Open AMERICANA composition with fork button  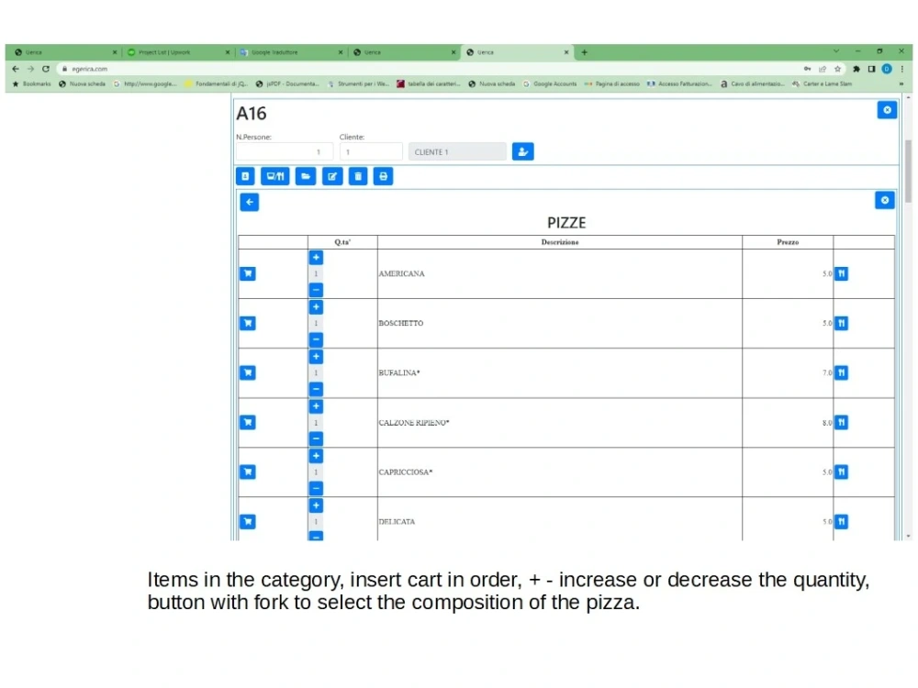point(841,273)
